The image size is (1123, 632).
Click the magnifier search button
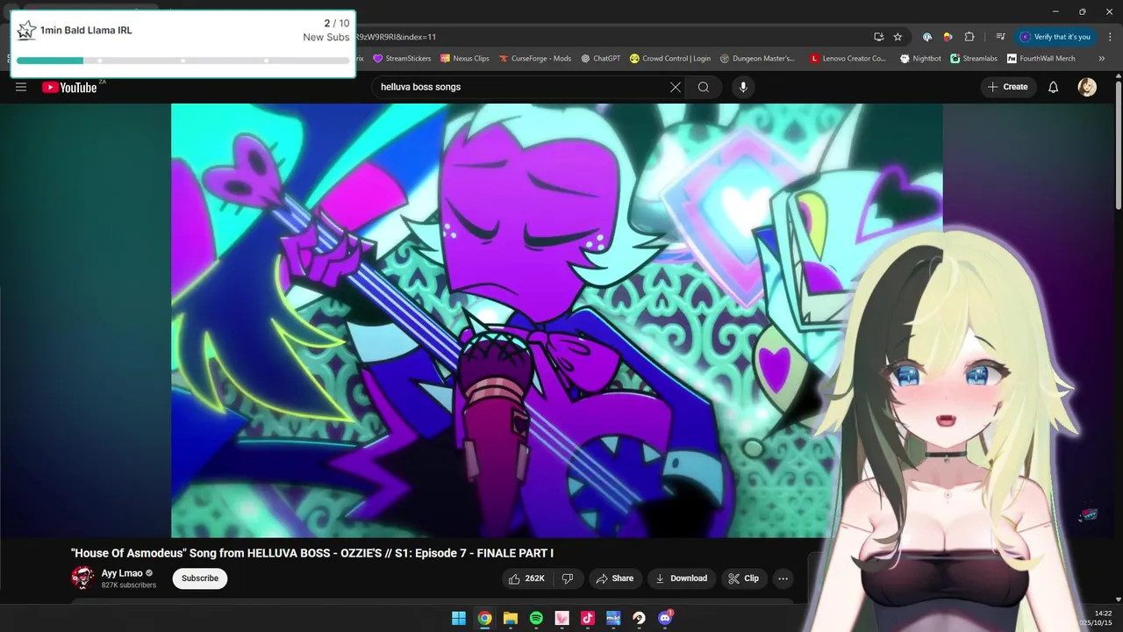click(x=704, y=87)
